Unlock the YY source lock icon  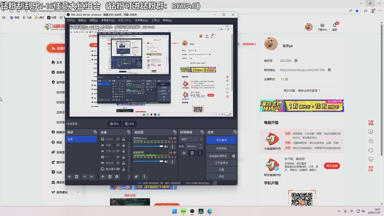click(x=123, y=157)
